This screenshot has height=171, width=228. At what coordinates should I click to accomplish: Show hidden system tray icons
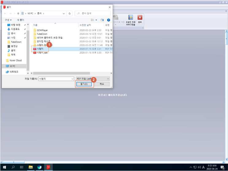(x=191, y=167)
